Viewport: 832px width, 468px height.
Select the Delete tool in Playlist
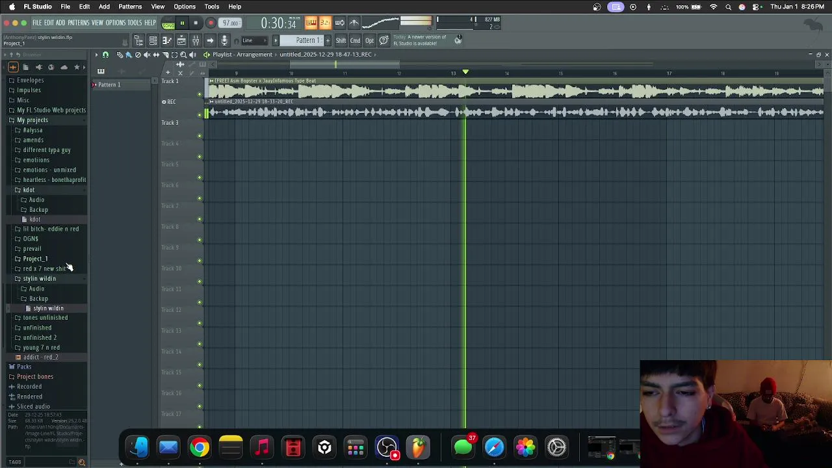click(138, 55)
